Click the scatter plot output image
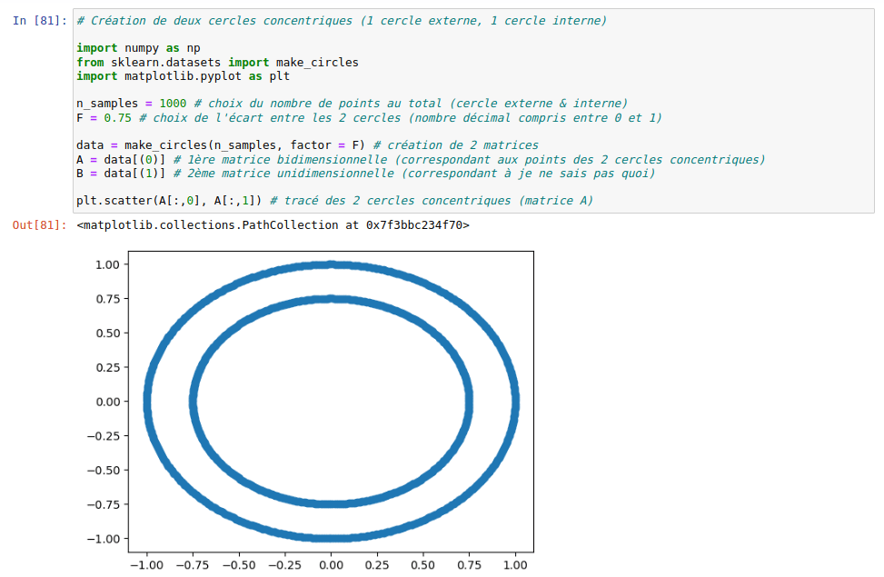Viewport: 884px width, 577px height. 309,411
